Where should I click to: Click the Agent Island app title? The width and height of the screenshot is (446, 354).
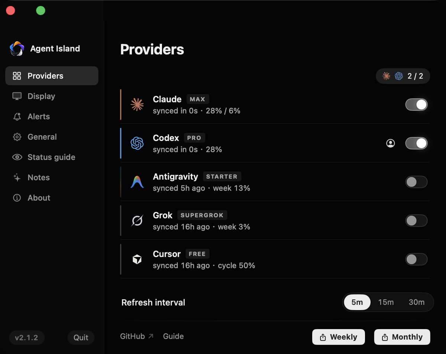(55, 49)
